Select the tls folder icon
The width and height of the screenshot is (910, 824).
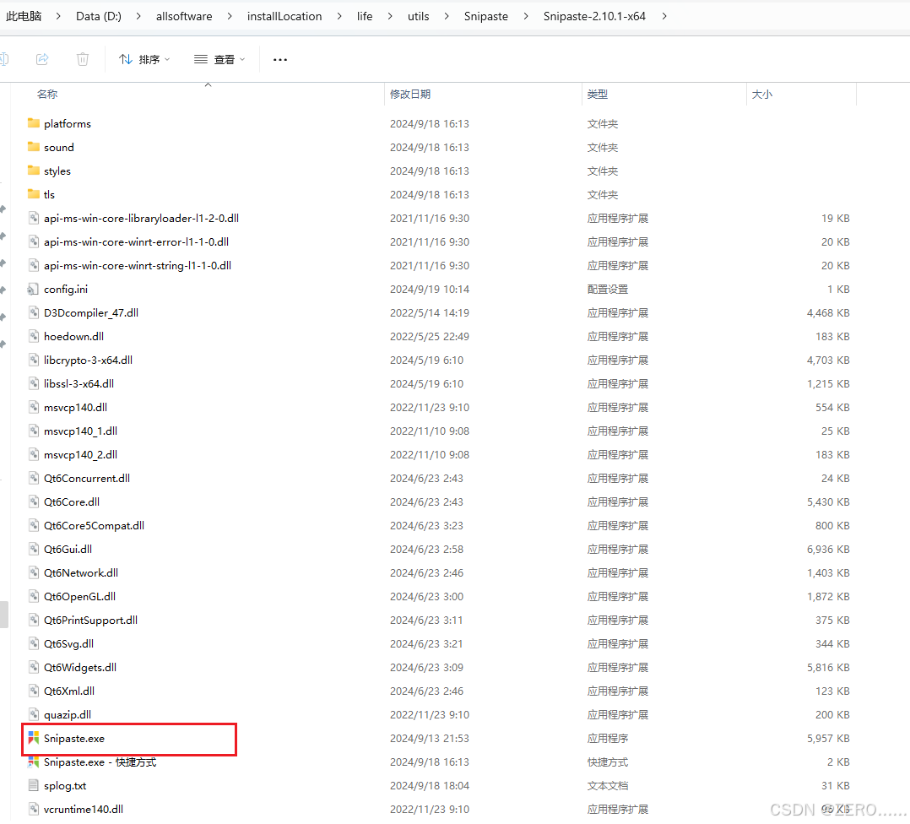click(x=34, y=194)
